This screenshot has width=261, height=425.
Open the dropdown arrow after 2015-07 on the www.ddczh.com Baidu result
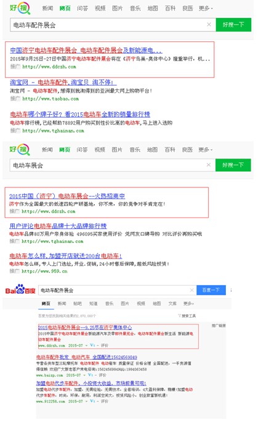pos(86,345)
